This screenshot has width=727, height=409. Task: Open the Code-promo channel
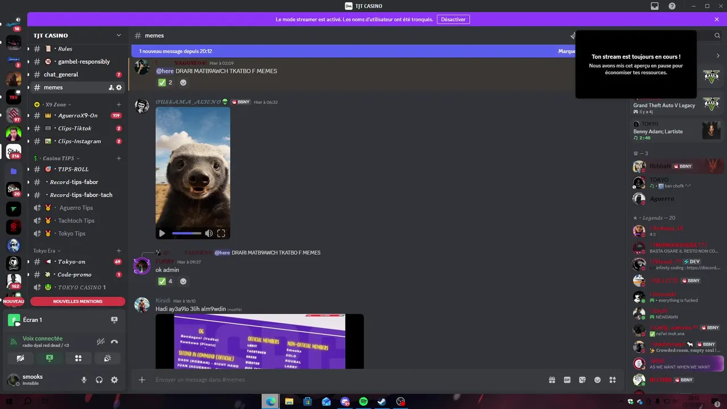77,274
